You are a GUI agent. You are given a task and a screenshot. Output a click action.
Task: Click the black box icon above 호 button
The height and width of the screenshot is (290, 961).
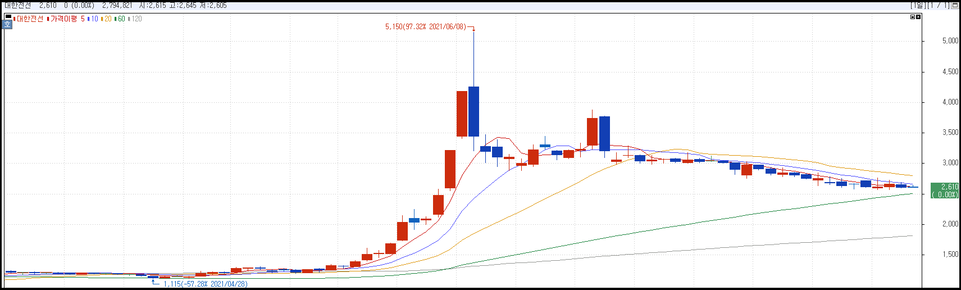pyautogui.click(x=8, y=17)
